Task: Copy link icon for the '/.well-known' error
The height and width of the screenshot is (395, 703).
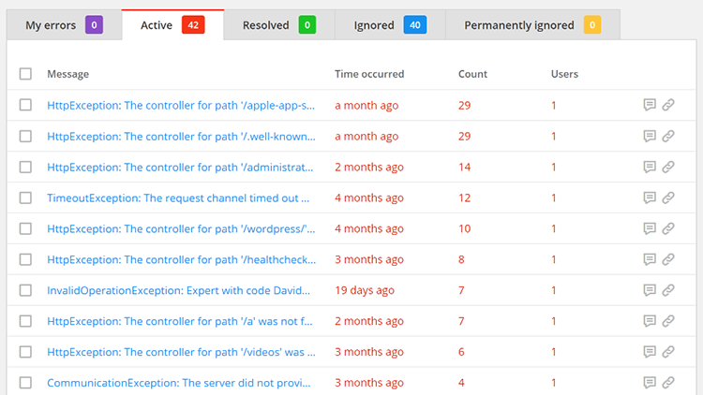Action: (668, 137)
